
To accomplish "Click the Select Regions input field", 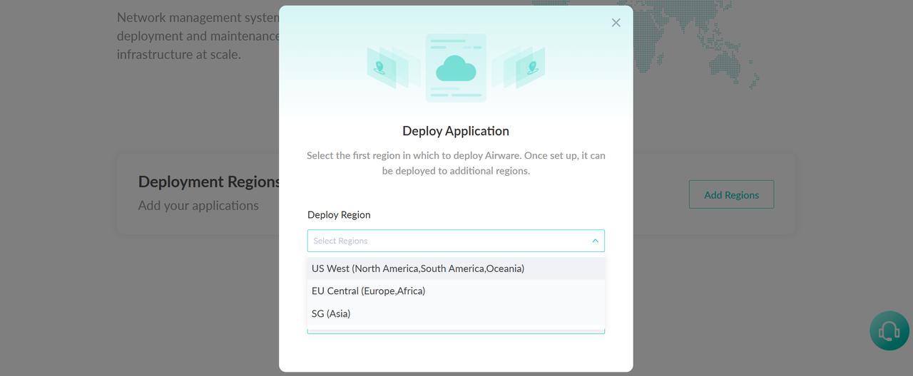I will click(x=442, y=241).
